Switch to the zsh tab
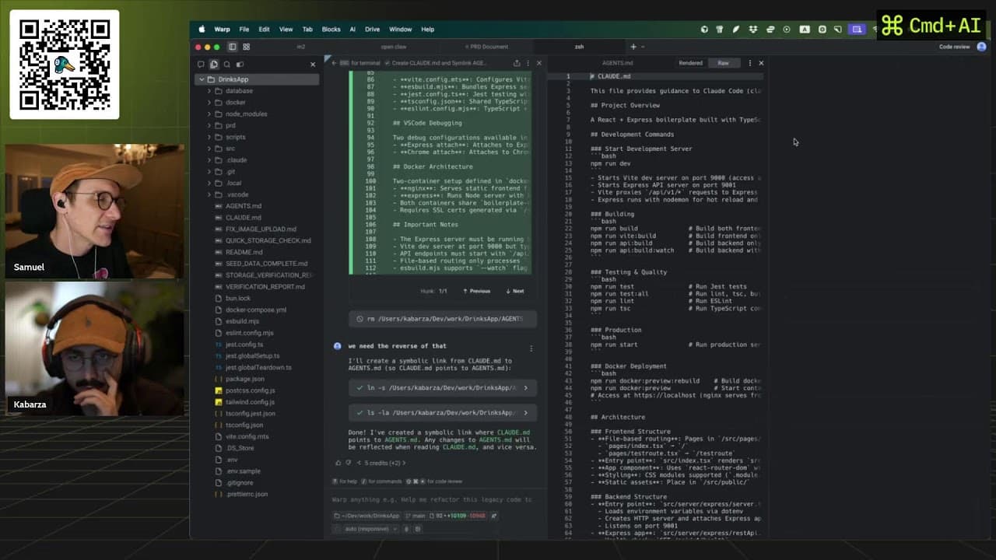The width and height of the screenshot is (996, 560). 579,47
